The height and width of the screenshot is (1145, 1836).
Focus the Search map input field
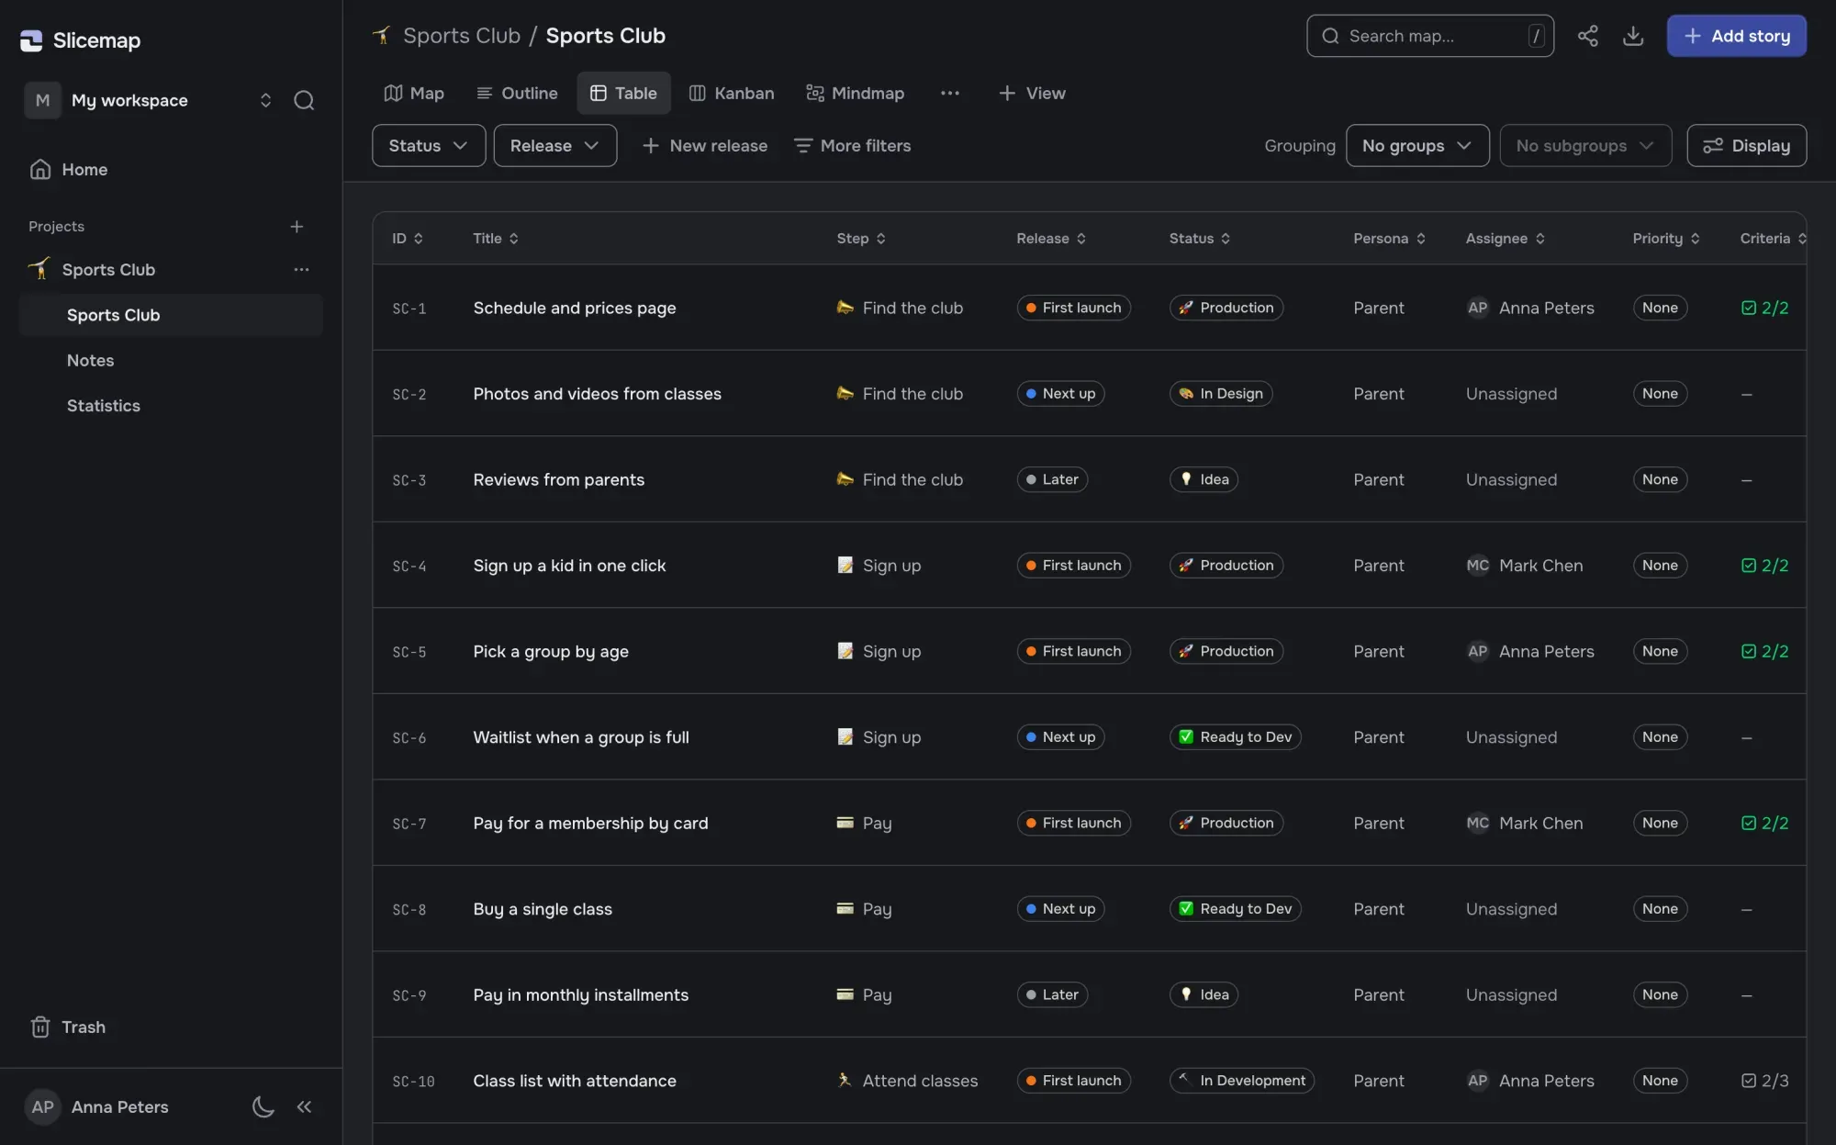click(1429, 36)
